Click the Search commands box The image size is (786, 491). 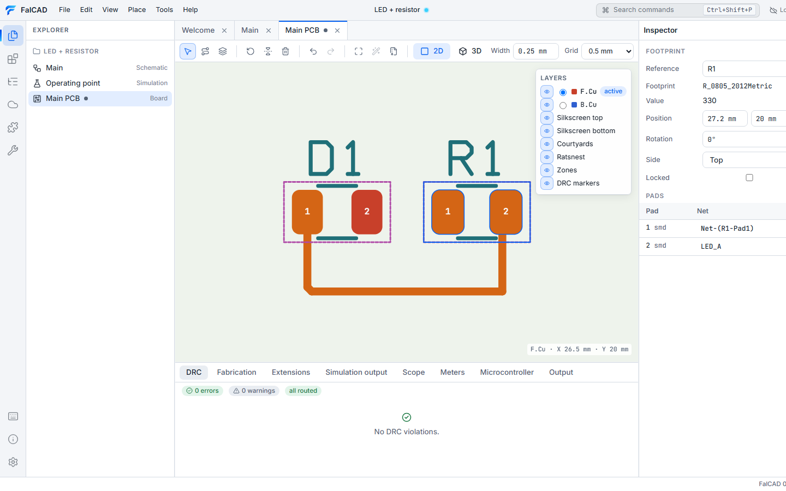(x=677, y=10)
